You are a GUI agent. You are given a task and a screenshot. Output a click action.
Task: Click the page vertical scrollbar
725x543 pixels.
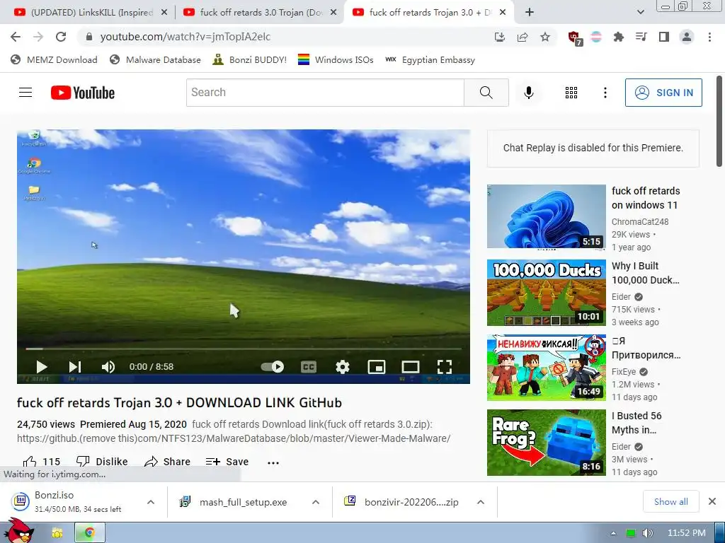click(719, 122)
